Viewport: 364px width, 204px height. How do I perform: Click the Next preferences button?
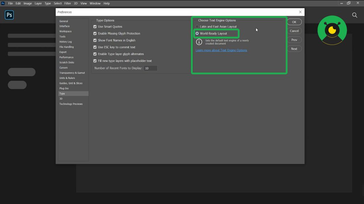tap(294, 49)
